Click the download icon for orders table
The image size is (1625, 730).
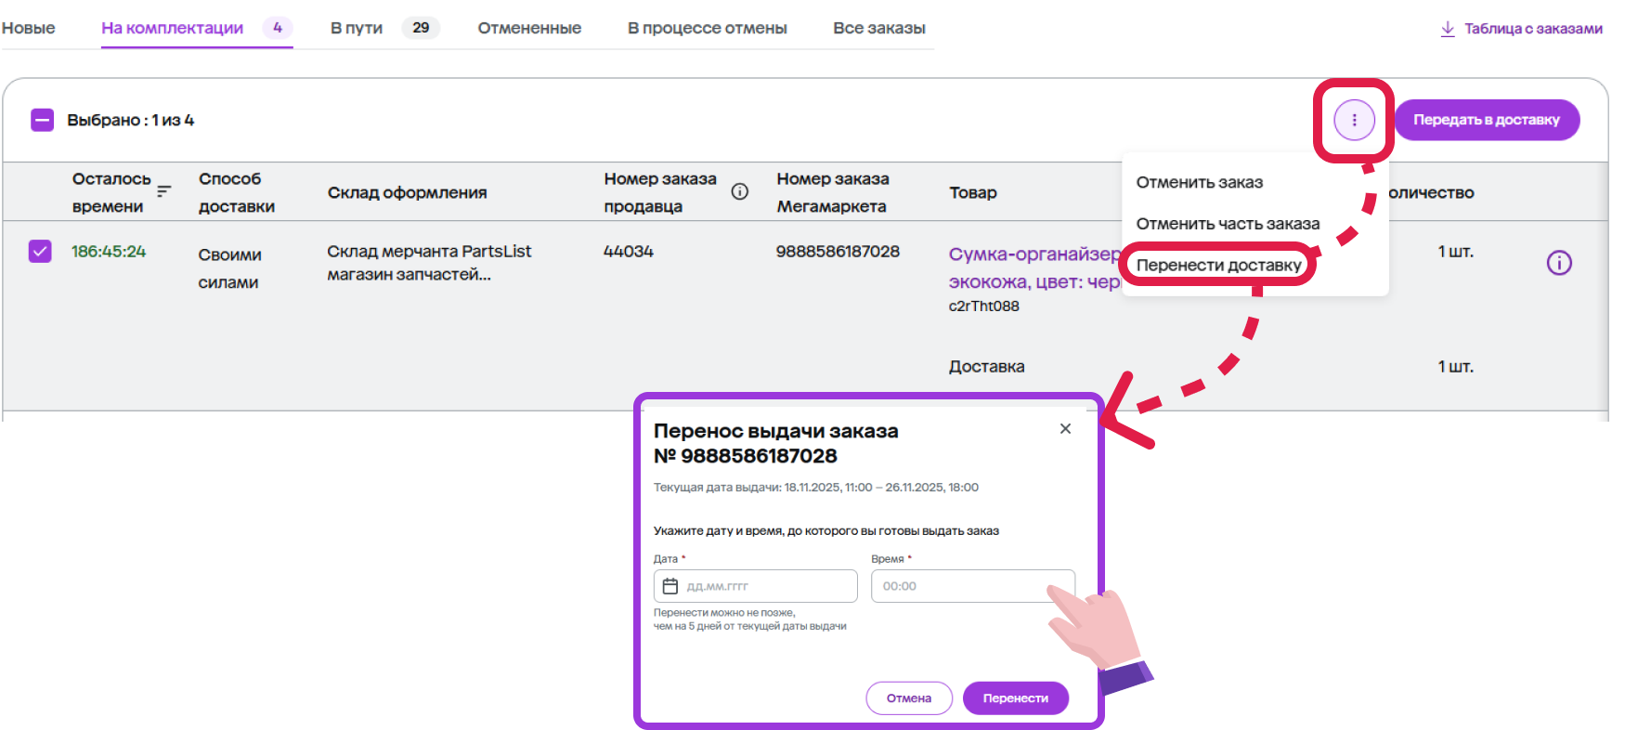1447,29
